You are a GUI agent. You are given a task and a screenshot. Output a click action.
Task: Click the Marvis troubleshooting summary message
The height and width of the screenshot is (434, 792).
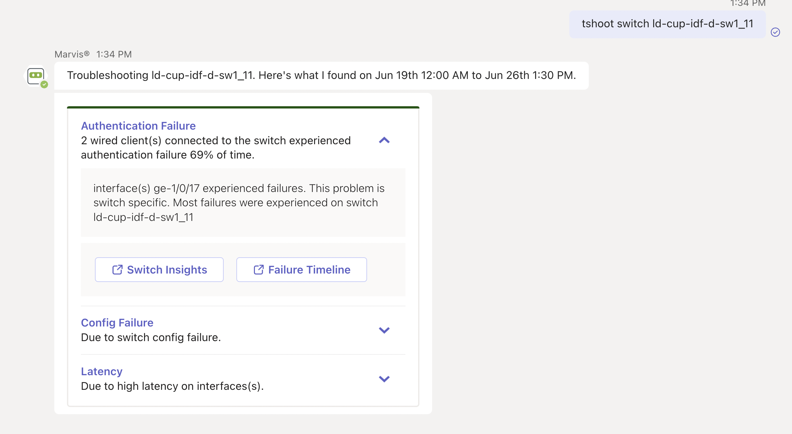click(321, 75)
